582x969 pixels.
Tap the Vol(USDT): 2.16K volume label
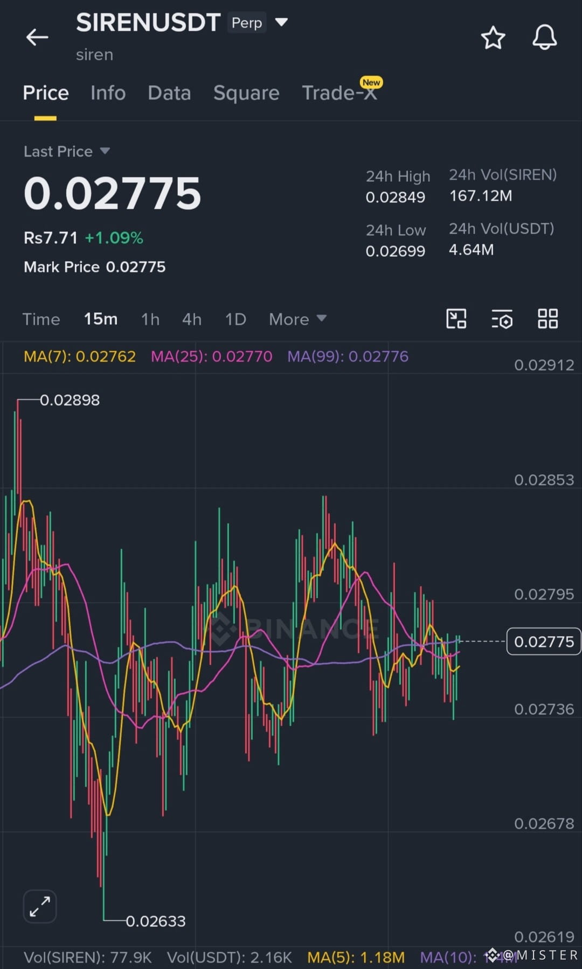click(229, 957)
